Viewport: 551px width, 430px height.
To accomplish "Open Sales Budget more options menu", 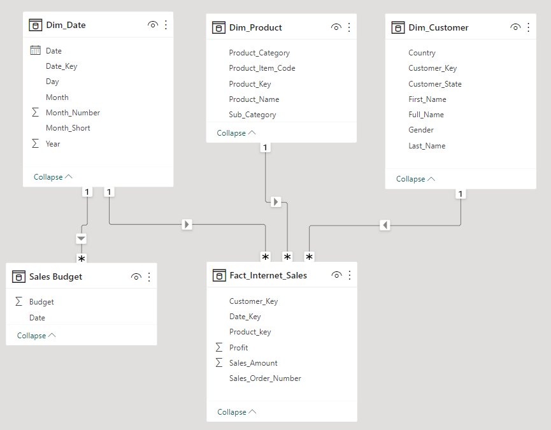I will (x=149, y=276).
